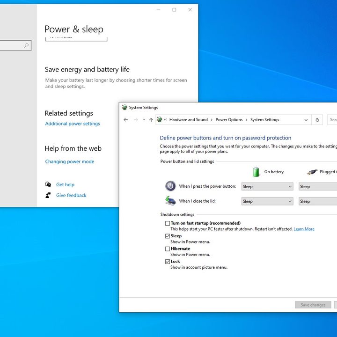The width and height of the screenshot is (337, 337).
Task: Click the power button icon
Action: pyautogui.click(x=170, y=186)
